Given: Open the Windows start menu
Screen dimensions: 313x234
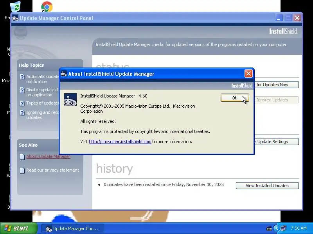Looking at the screenshot, I should pos(18,228).
